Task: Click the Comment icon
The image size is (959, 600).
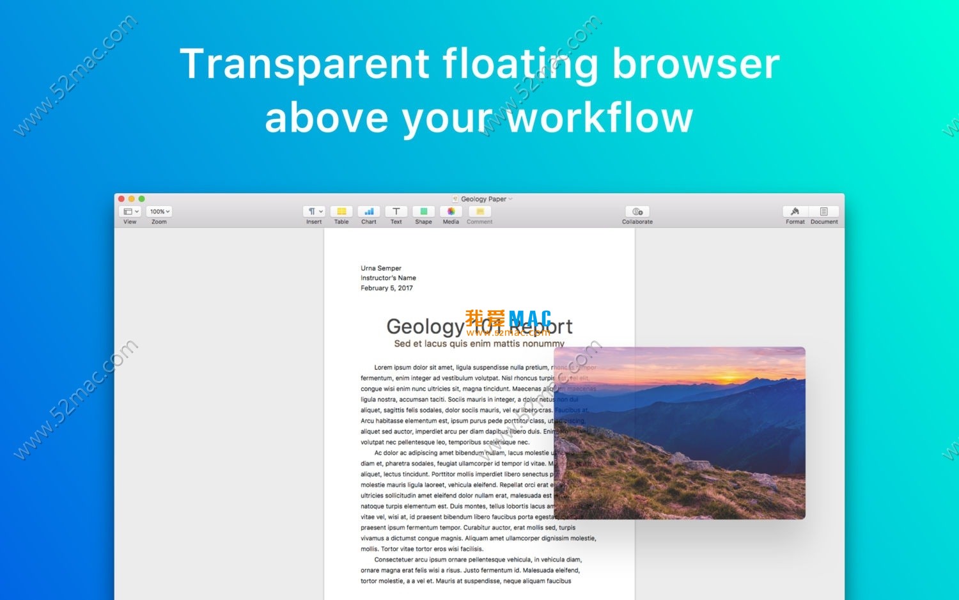Action: tap(479, 212)
